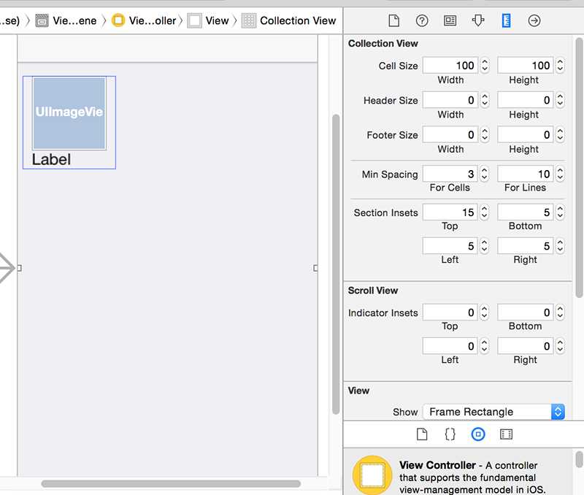Click the Section Insets Right stepper
This screenshot has width=584, height=495.
560,246
